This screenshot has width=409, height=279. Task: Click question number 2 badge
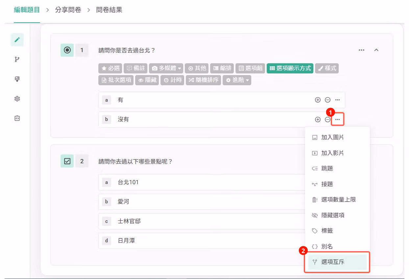82,161
